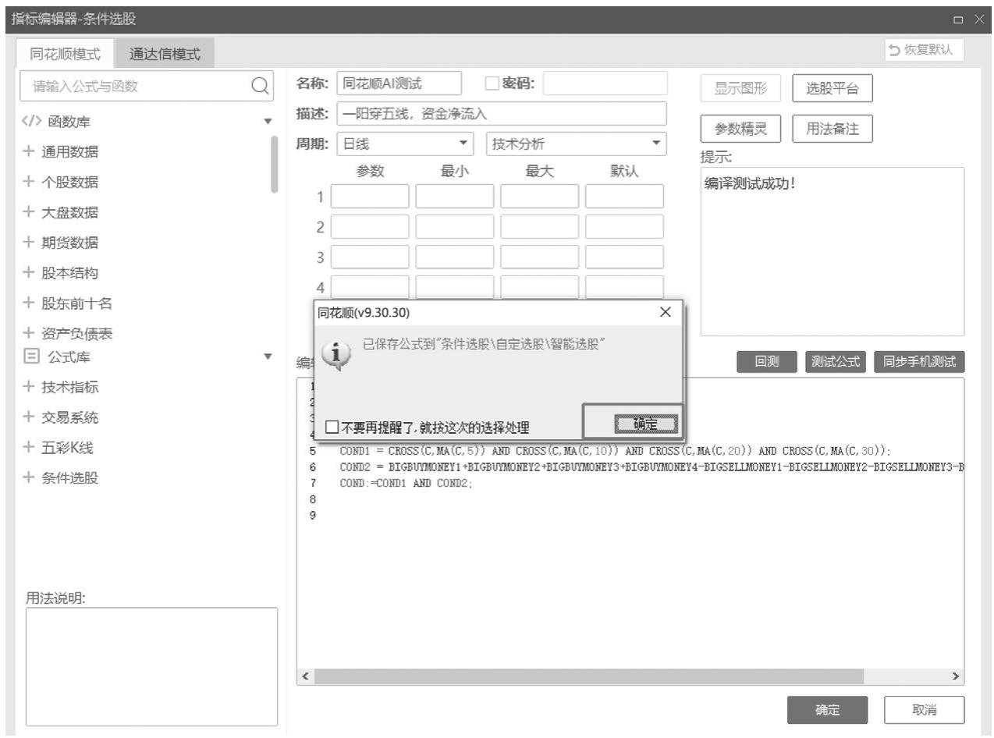Viewport: 994px width, 738px height.
Task: Run the 回测 button
Action: pos(767,361)
